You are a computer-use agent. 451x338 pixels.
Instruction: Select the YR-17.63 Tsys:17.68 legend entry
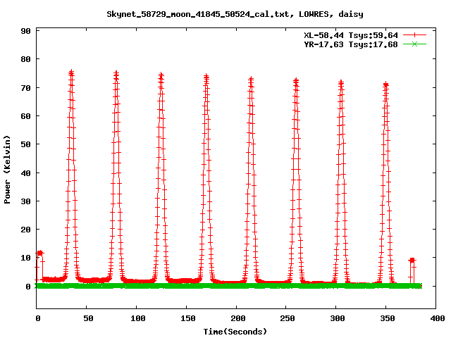click(x=351, y=44)
